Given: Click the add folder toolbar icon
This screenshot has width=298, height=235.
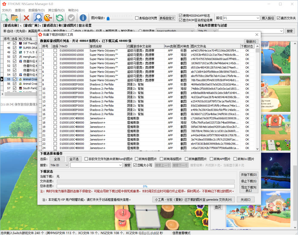Looking at the screenshot, I should coord(14,18).
